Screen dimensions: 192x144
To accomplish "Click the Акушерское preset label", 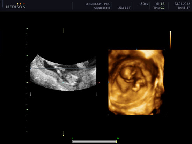I will tap(102, 8).
